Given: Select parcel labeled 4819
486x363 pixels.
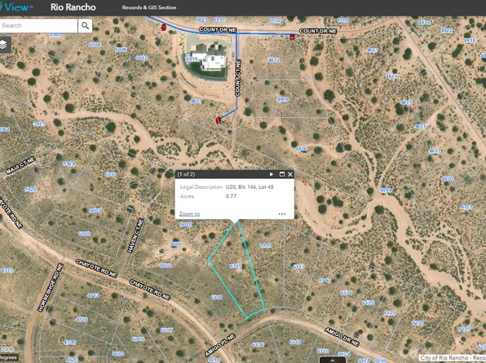Looking at the screenshot, I should coord(391,77).
